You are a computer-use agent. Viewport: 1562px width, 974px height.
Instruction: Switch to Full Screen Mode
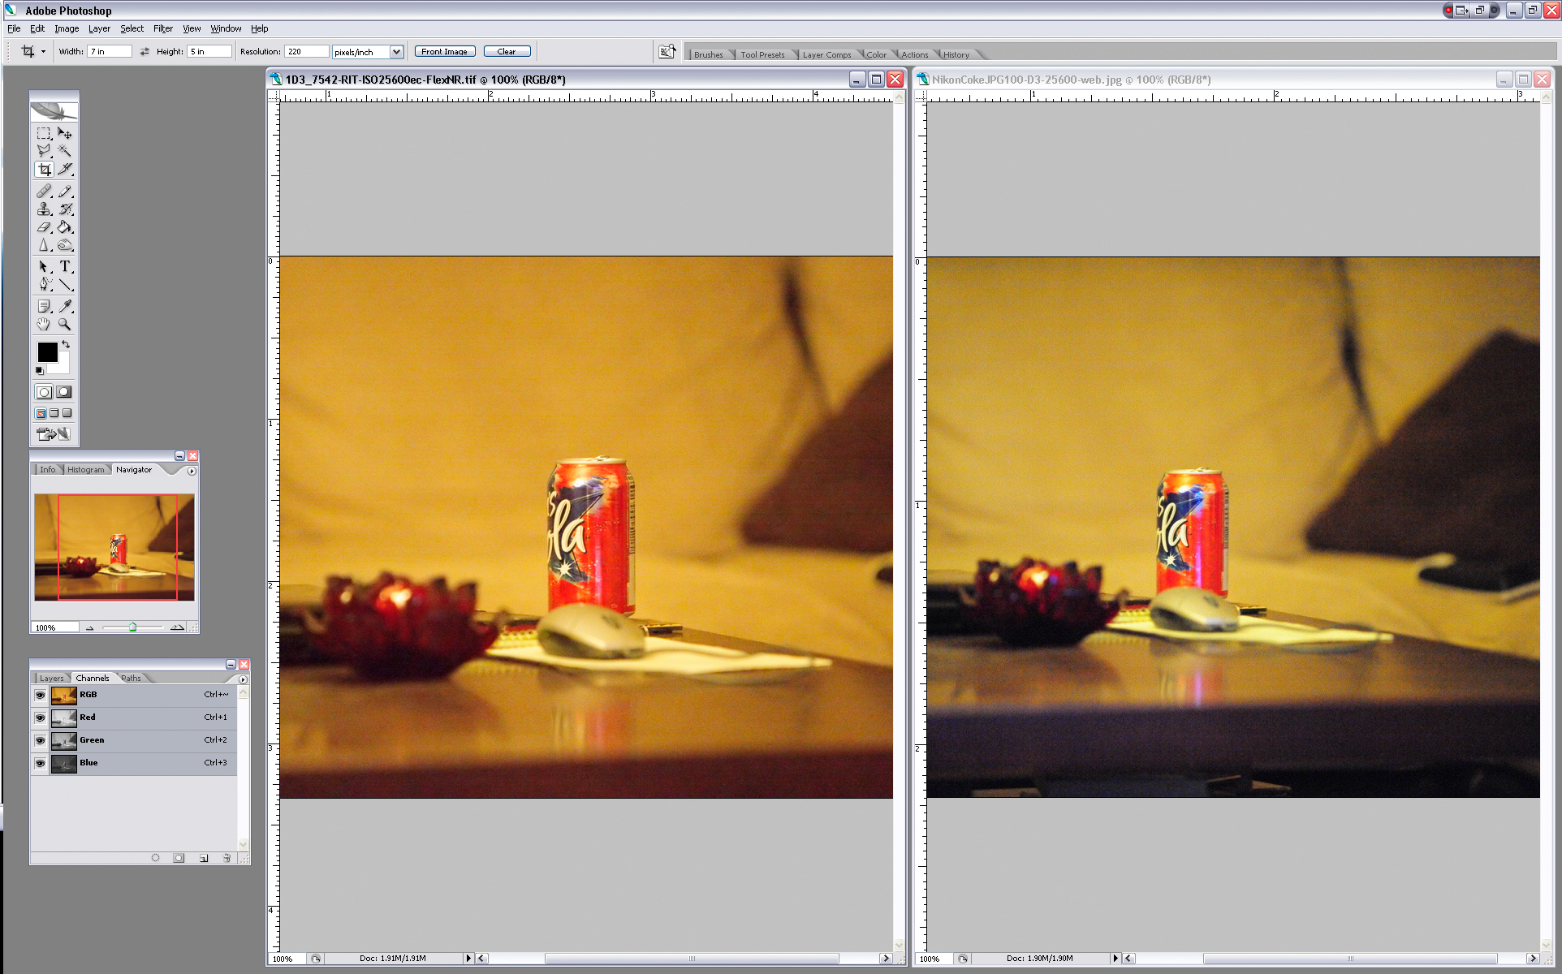(67, 413)
